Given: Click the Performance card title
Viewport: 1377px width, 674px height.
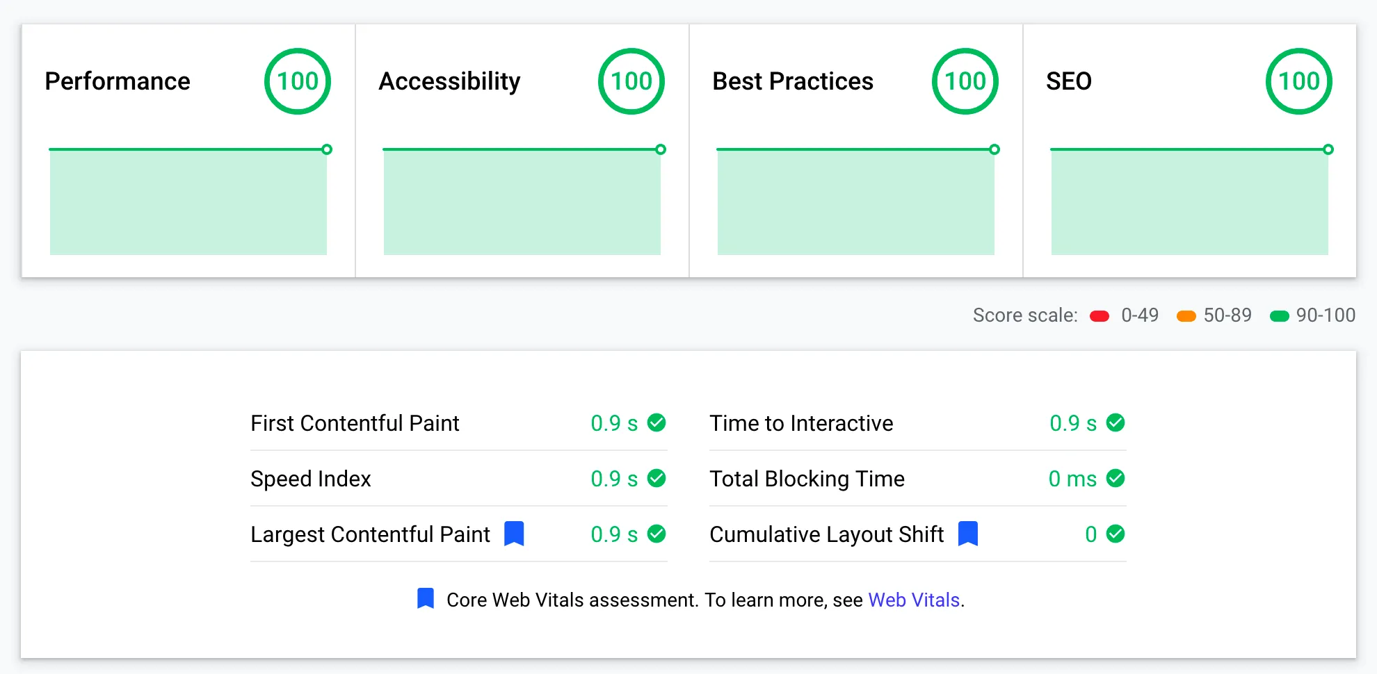Looking at the screenshot, I should pos(118,81).
